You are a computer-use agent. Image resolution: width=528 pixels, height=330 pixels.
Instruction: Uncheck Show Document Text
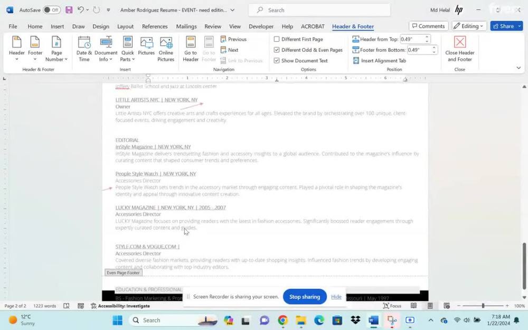click(x=277, y=61)
